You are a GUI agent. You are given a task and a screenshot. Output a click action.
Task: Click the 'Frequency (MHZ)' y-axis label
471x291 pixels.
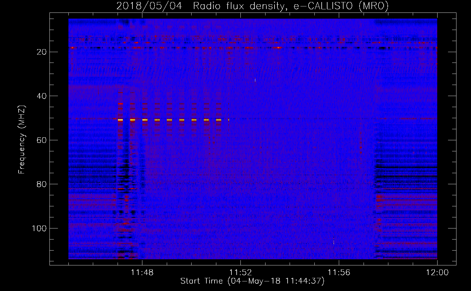[22, 140]
